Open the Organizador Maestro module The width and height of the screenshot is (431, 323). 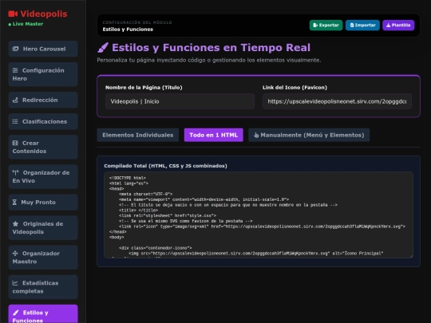click(43, 258)
